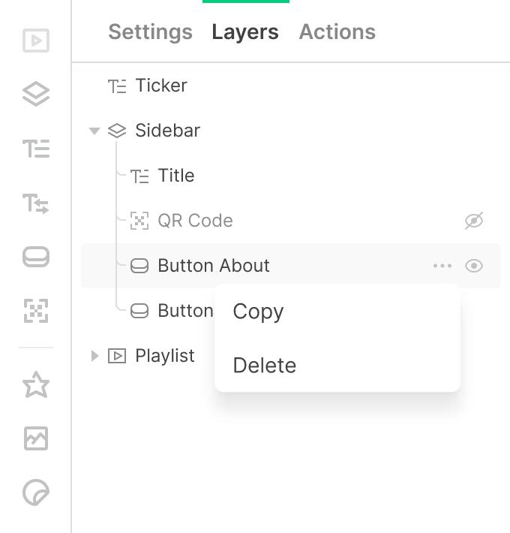The image size is (510, 533).
Task: Show the hidden QR Code layer
Action: point(474,221)
